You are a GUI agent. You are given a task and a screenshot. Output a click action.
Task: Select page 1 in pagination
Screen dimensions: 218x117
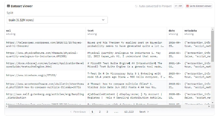point(92,112)
